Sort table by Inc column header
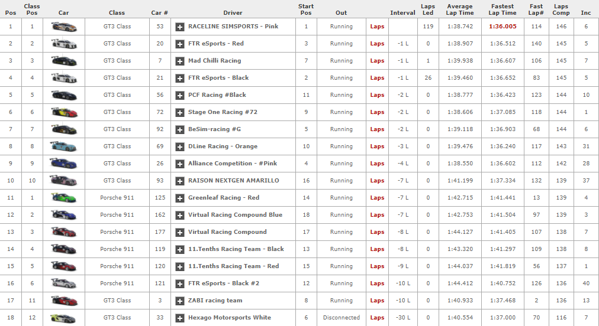Screen dimensions: 599x326 (x=585, y=12)
